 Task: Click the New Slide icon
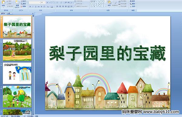pos(17,4)
